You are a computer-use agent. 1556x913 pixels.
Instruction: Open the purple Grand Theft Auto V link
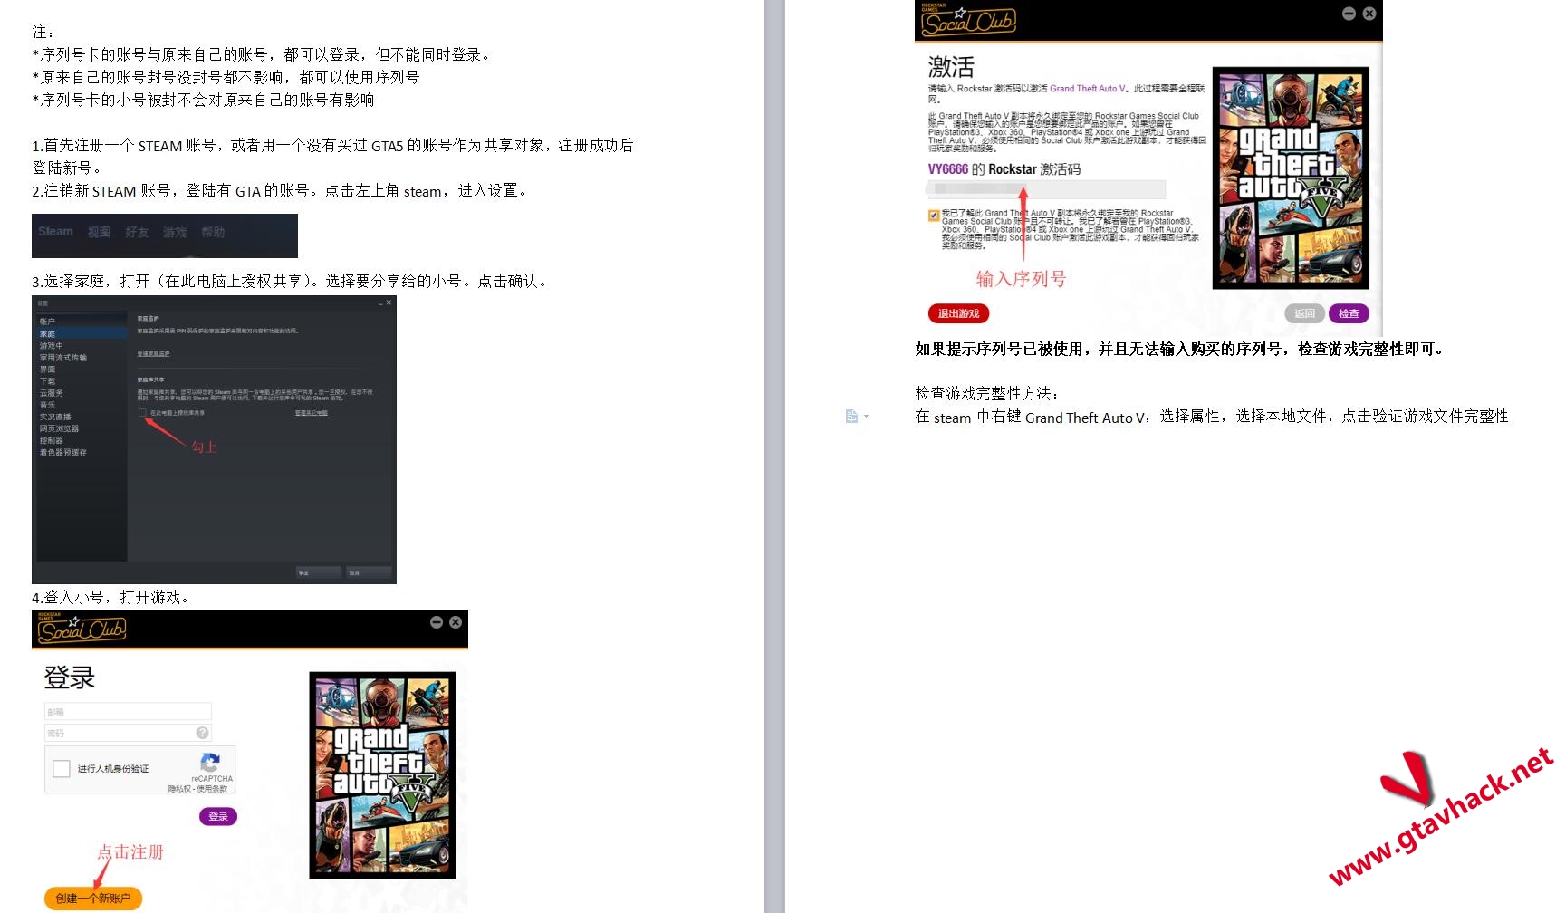pos(1088,89)
